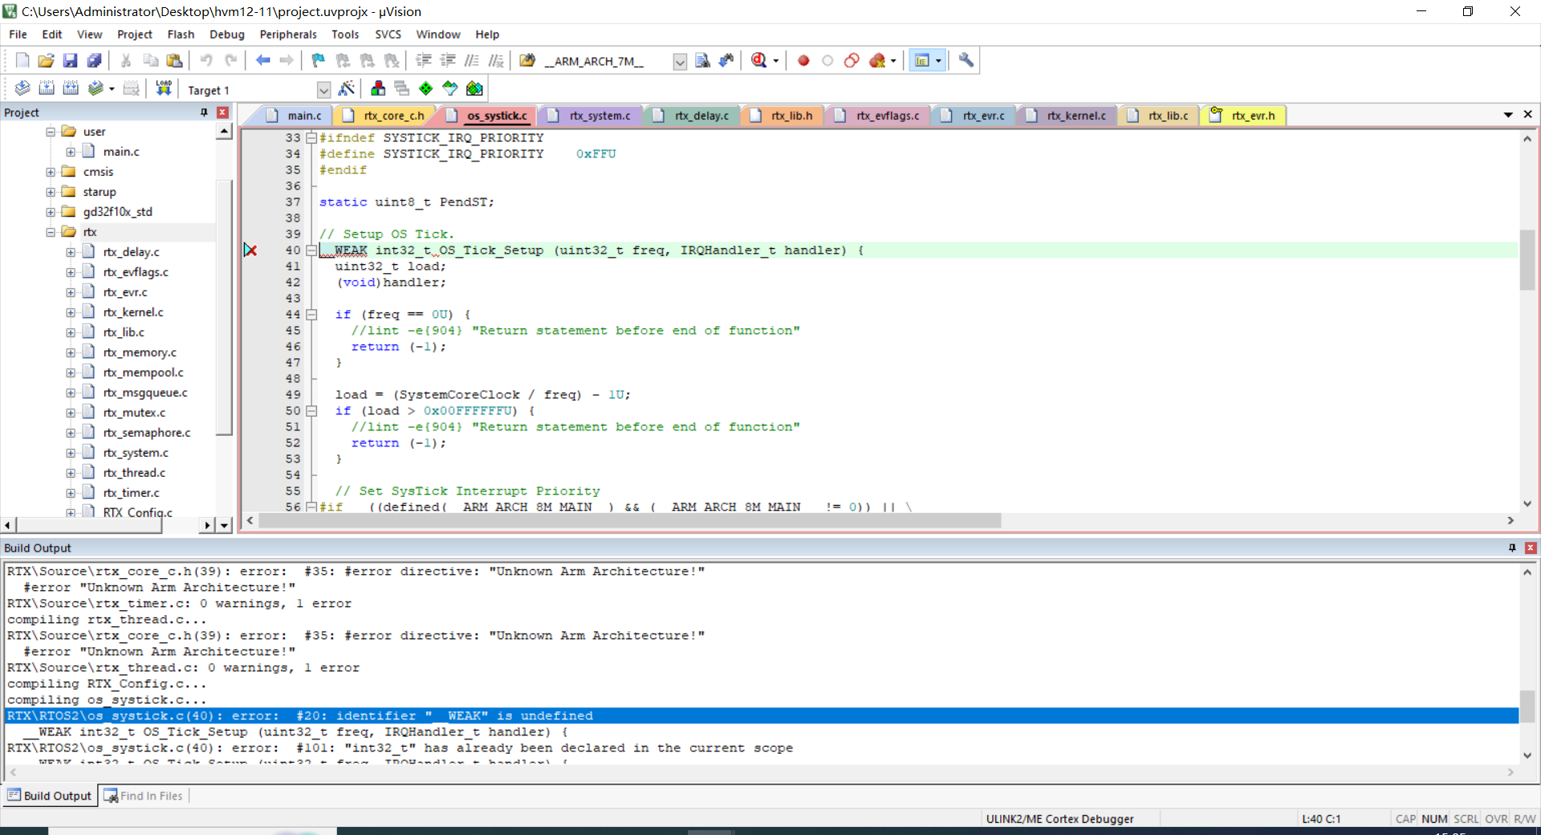
Task: Navigate backwards with the blue arrow
Action: click(262, 60)
